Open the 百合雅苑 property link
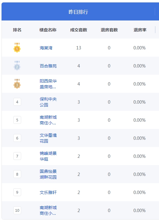This screenshot has height=222, width=159. tap(48, 66)
